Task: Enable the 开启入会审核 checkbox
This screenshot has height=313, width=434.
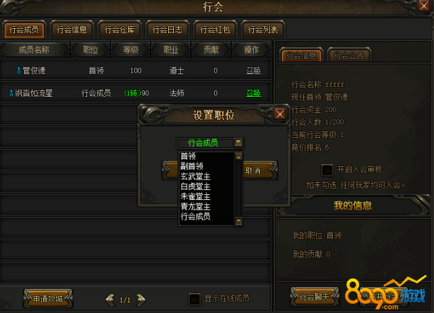Action: 327,170
